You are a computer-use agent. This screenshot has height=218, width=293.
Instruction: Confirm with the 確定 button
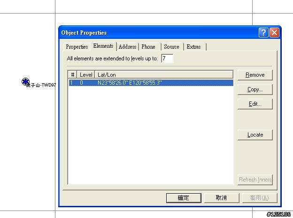pos(184,198)
